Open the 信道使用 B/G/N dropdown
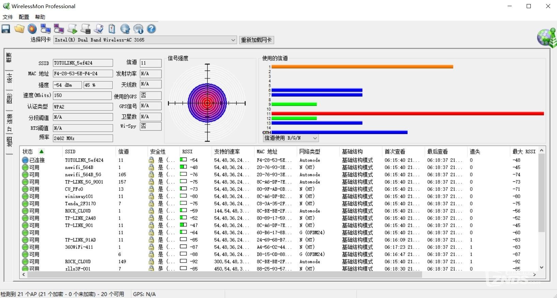Viewport: 557px width, 298px height. (291, 138)
